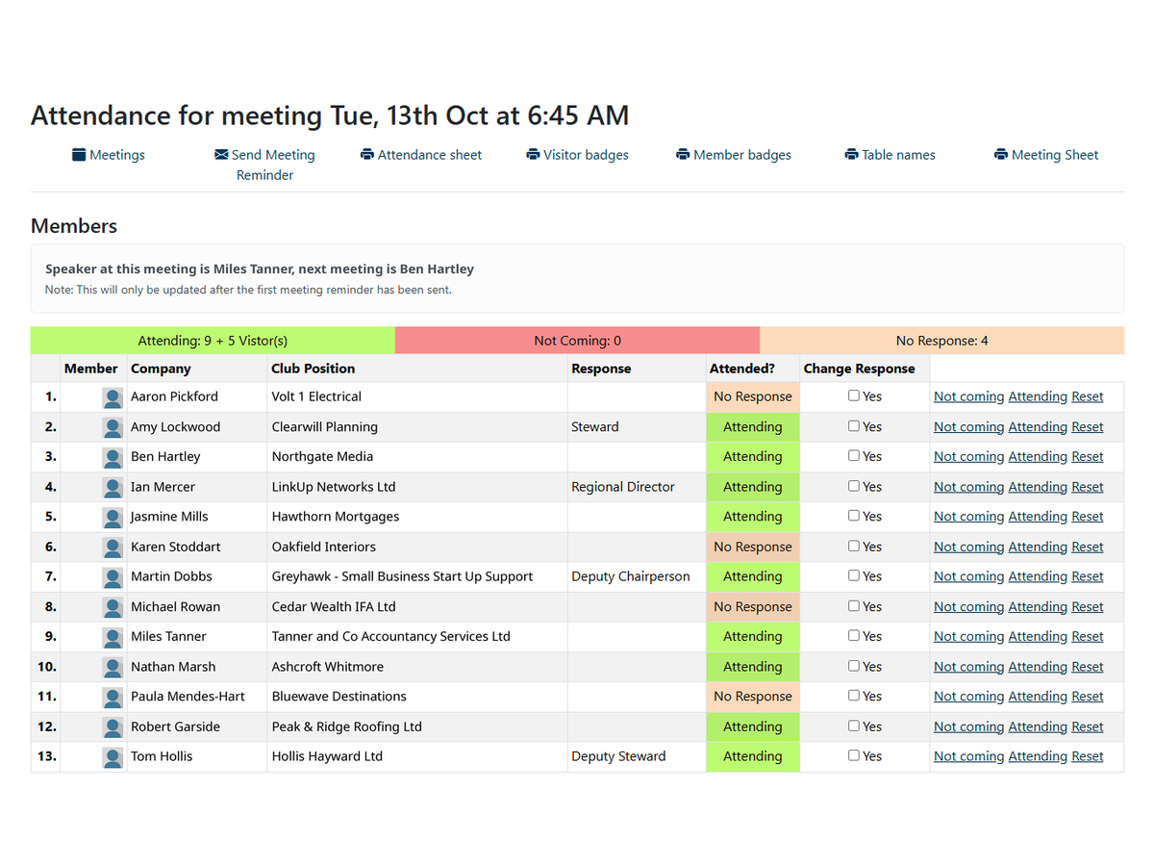Click Aaron Pickford's avatar icon

pos(113,397)
